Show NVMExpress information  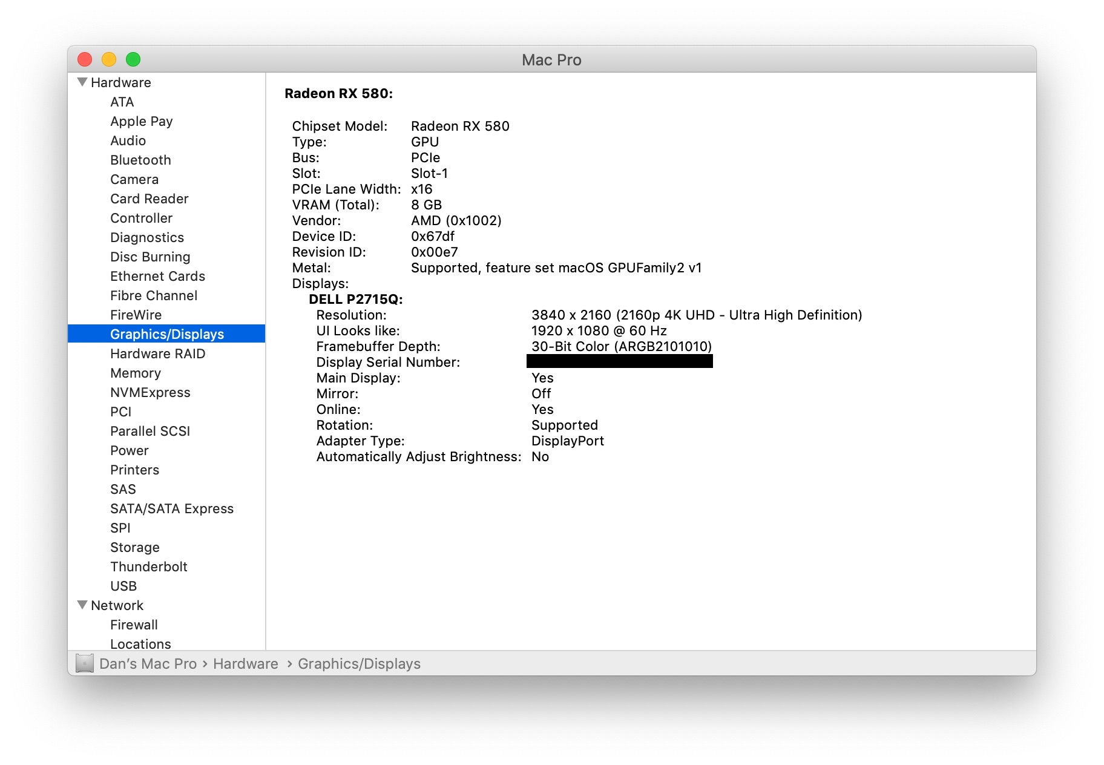click(x=150, y=392)
